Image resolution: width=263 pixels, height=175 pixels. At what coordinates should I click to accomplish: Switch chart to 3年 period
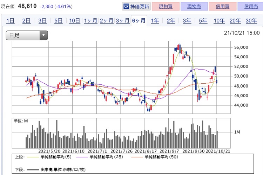click(x=187, y=21)
